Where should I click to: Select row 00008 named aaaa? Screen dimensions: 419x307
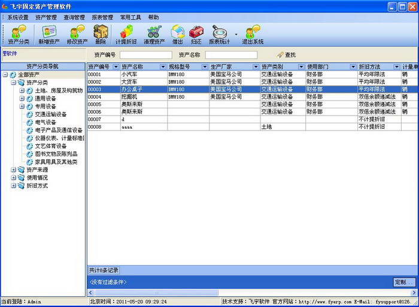coord(253,127)
